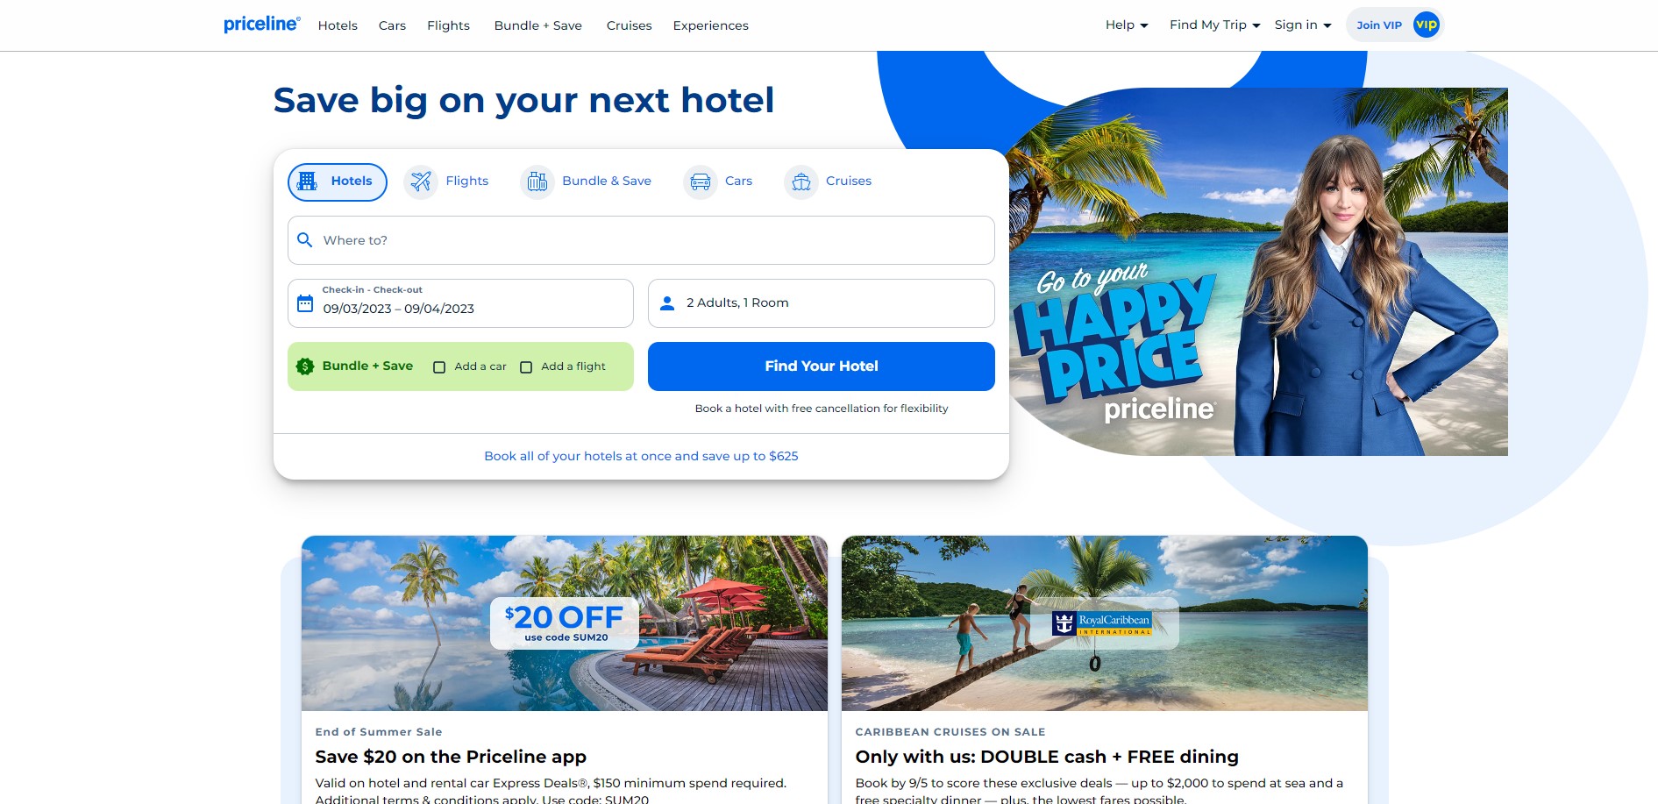Click the Where to destination field
The height and width of the screenshot is (804, 1658).
coord(641,240)
